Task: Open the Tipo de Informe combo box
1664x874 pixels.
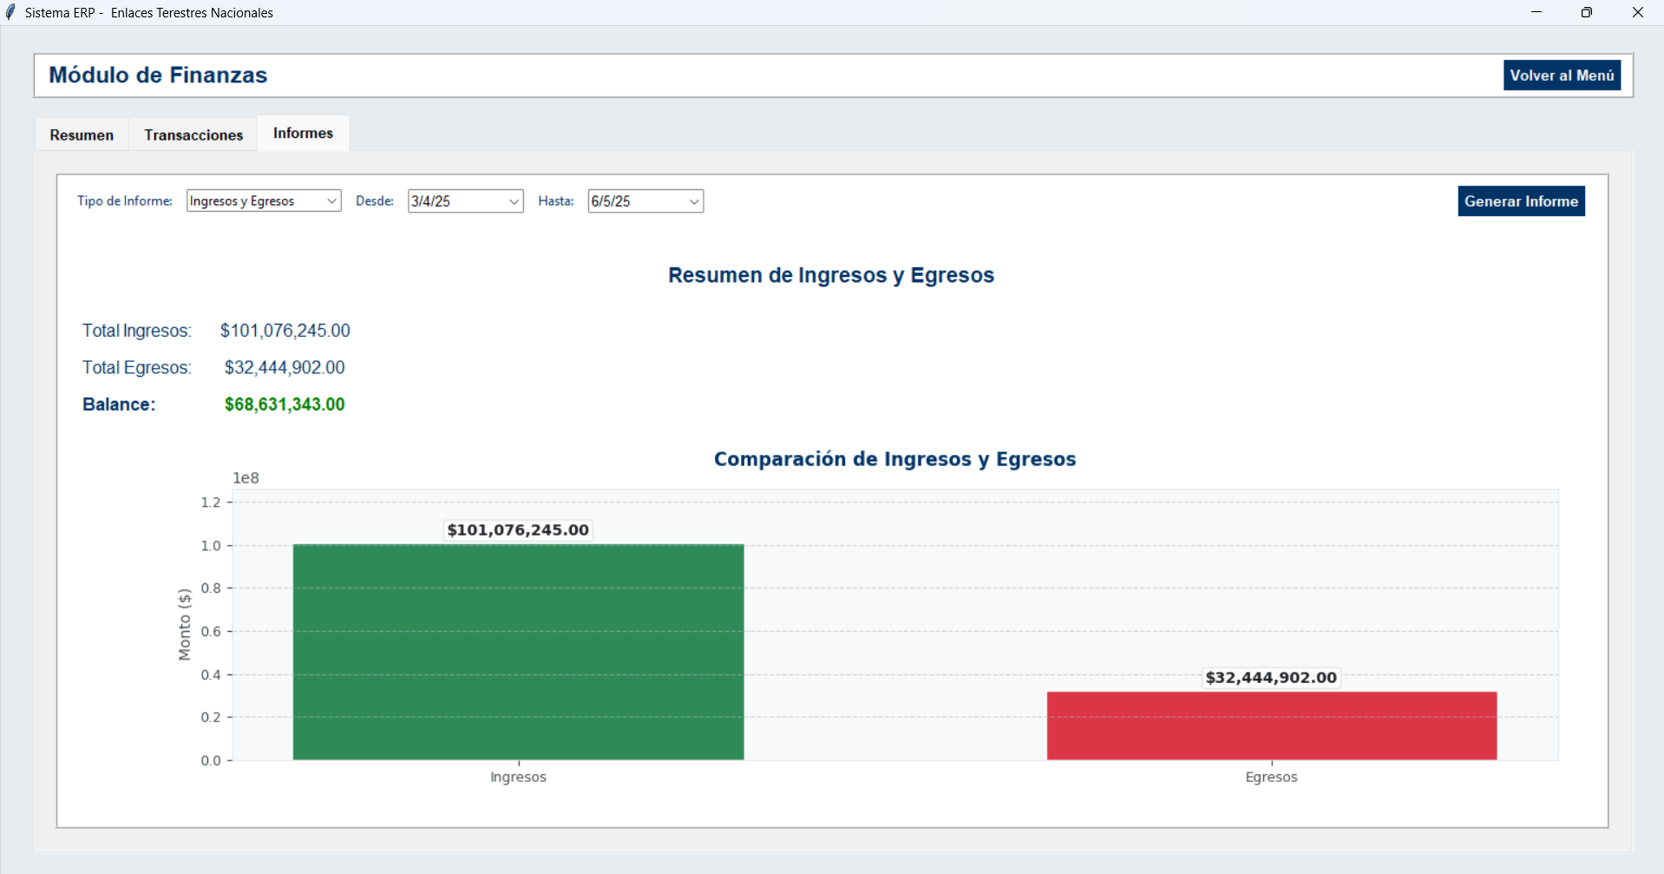Action: [x=264, y=201]
